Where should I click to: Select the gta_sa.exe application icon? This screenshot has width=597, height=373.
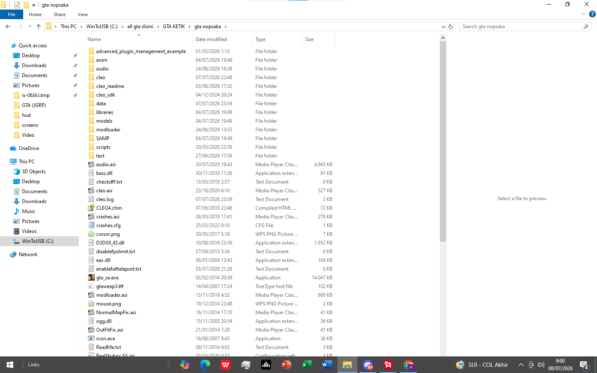pyautogui.click(x=91, y=278)
